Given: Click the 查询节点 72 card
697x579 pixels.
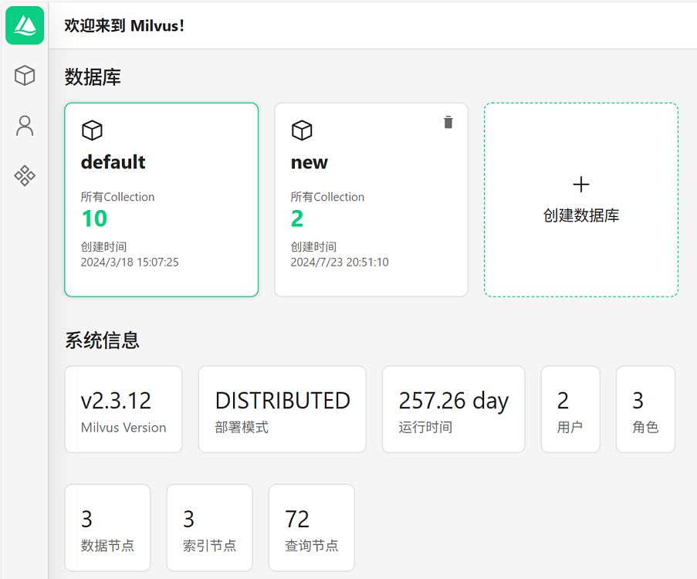Looking at the screenshot, I should 311,527.
